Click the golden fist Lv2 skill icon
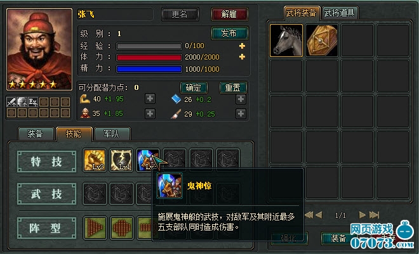The image size is (419, 254). pyautogui.click(x=95, y=160)
